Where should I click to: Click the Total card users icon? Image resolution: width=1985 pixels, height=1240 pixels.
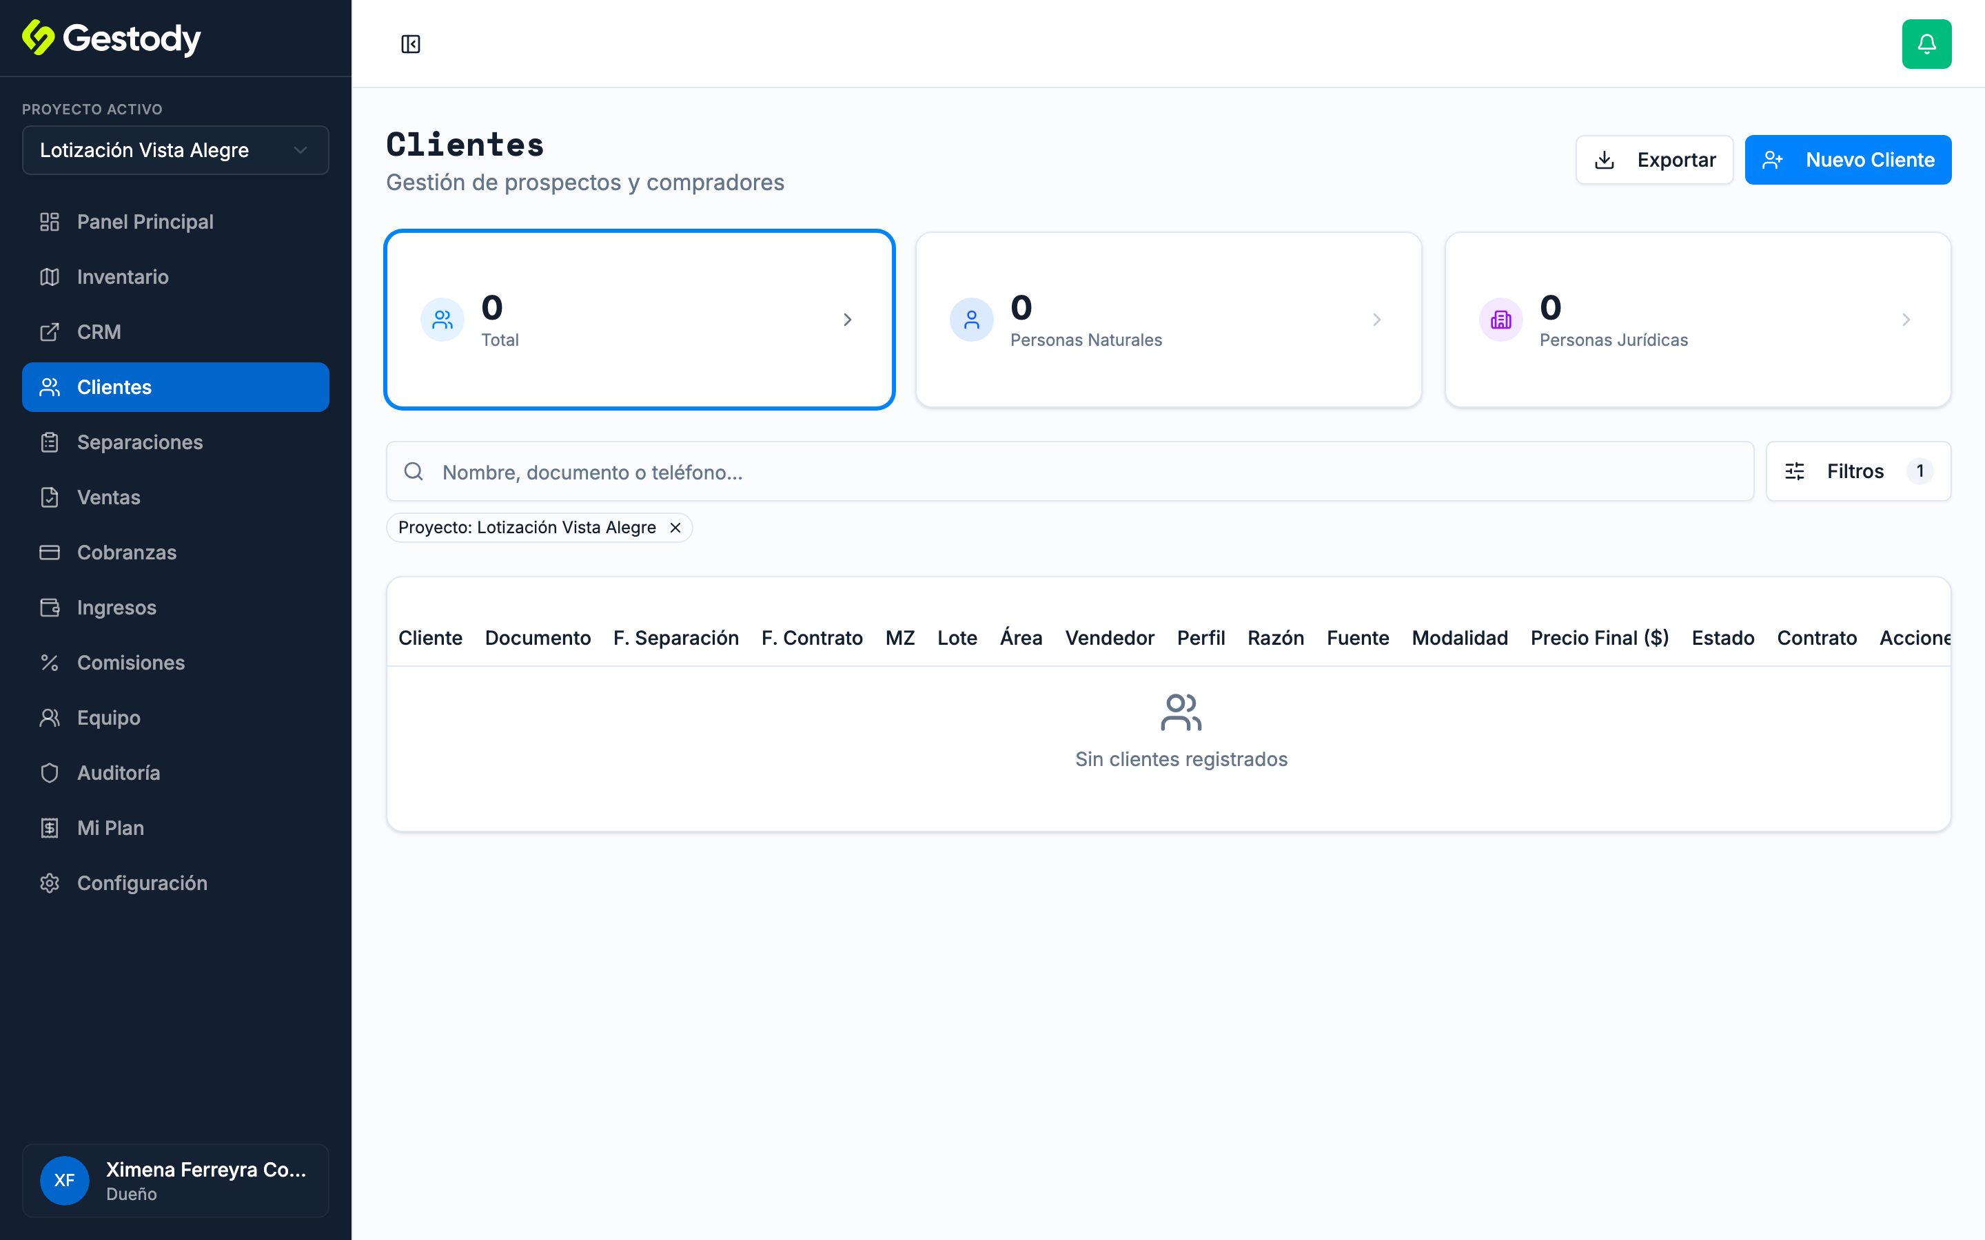coord(442,320)
